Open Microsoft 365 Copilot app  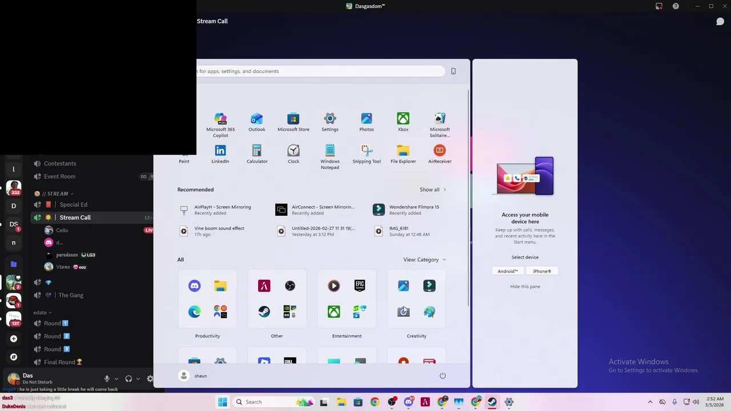coord(220,124)
